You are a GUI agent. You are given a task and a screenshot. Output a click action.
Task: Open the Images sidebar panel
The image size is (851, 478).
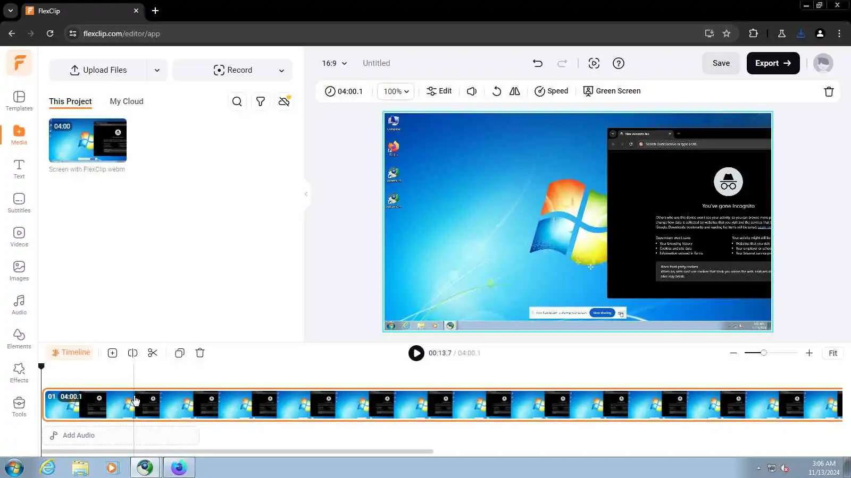click(19, 270)
